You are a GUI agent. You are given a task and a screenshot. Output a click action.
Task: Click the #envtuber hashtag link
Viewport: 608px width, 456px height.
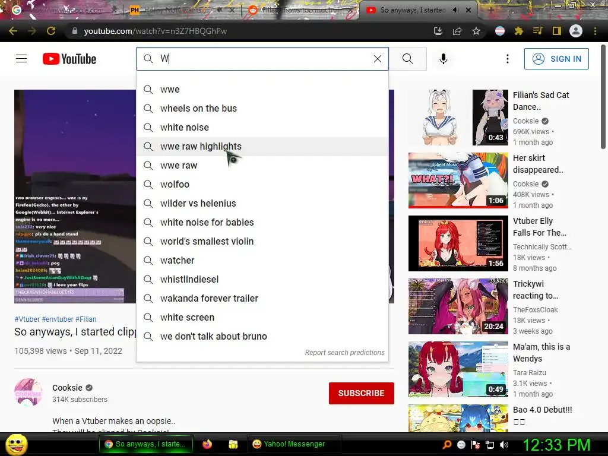tap(58, 319)
